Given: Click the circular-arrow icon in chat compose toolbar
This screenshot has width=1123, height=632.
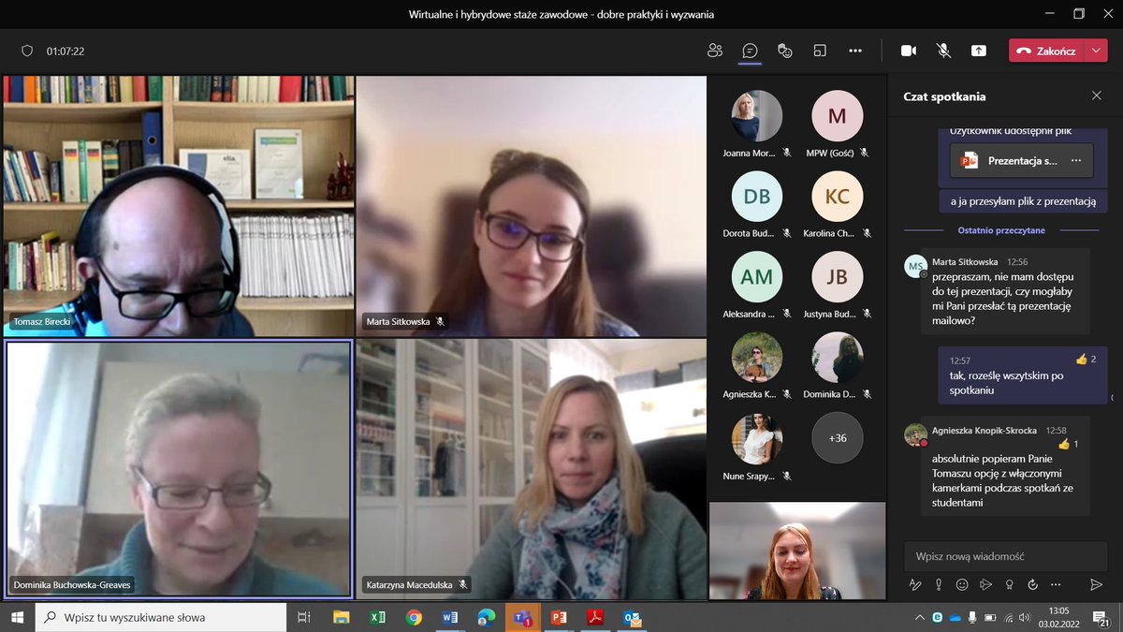Looking at the screenshot, I should pos(1032,584).
